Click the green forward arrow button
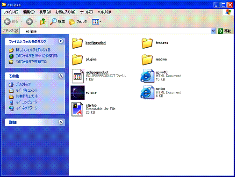 click(29, 22)
